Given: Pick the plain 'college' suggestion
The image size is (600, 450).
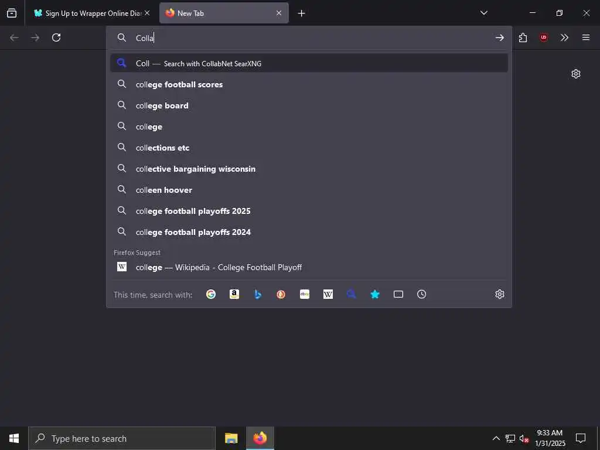Looking at the screenshot, I should pos(309,127).
